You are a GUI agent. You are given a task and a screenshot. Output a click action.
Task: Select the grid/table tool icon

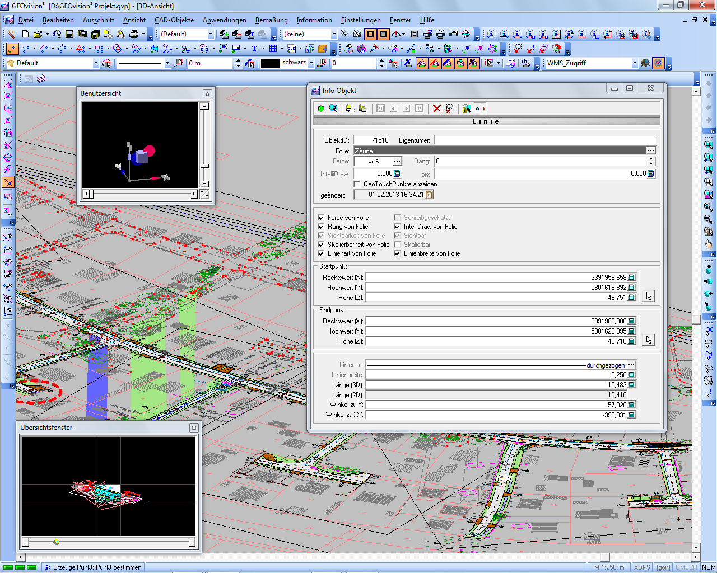[x=273, y=49]
